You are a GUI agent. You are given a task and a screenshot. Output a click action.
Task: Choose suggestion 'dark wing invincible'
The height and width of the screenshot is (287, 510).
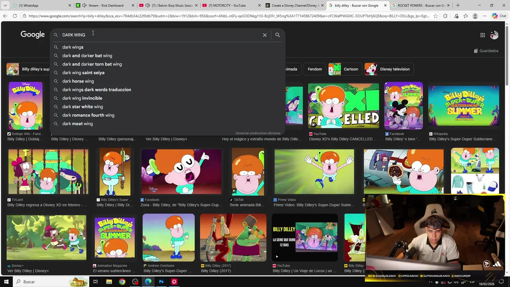tap(167, 98)
